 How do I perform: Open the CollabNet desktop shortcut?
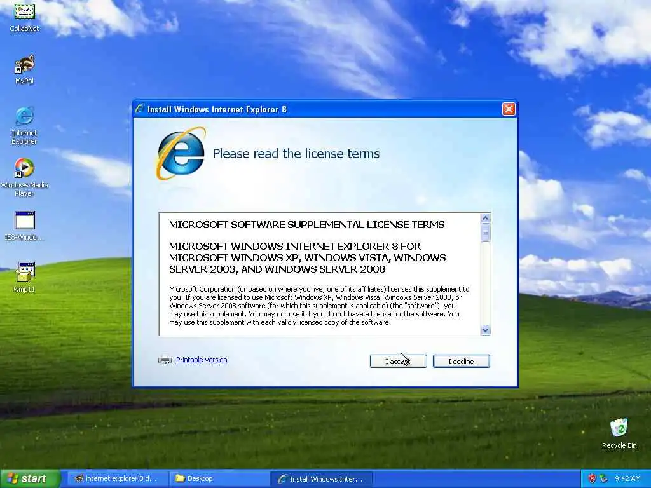pyautogui.click(x=25, y=17)
